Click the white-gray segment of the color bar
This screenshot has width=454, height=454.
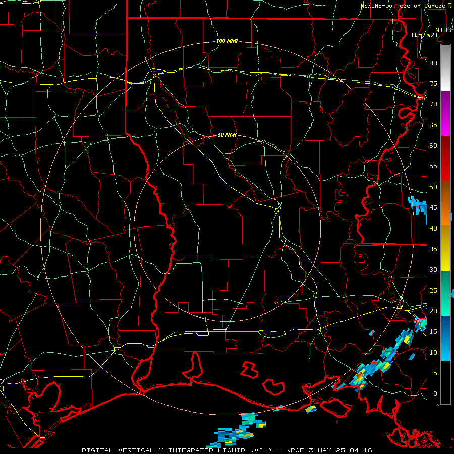coord(445,68)
